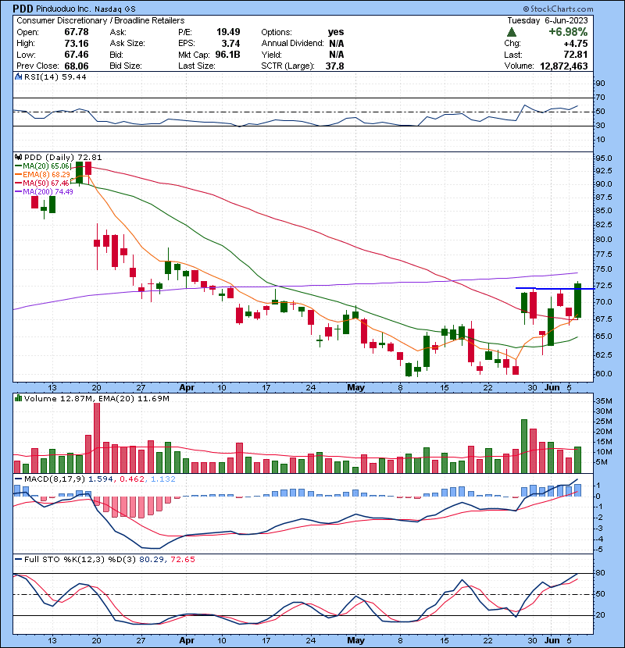Click the Nasdaq GS exchange label
Screen dimensions: 625x648
tap(116, 9)
